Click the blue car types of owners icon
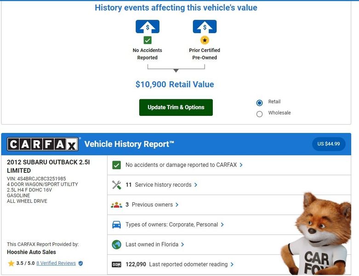Viewport: 359px width, 276px height. click(117, 224)
